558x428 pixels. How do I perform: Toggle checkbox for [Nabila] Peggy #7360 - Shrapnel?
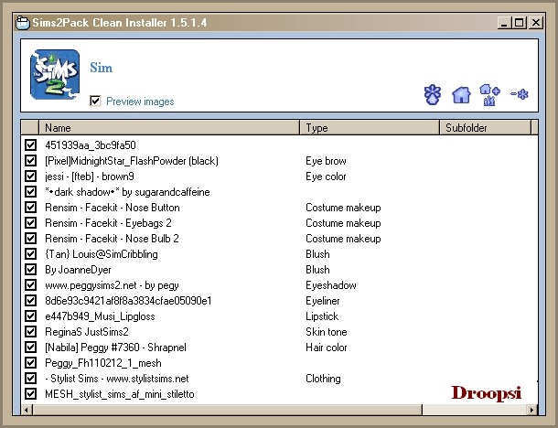pos(30,347)
